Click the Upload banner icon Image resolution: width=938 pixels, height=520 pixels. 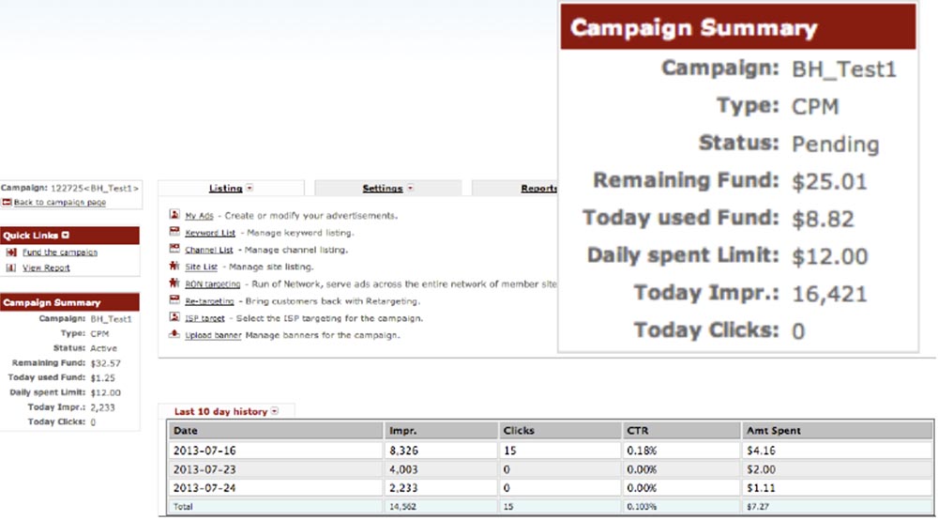pyautogui.click(x=174, y=334)
